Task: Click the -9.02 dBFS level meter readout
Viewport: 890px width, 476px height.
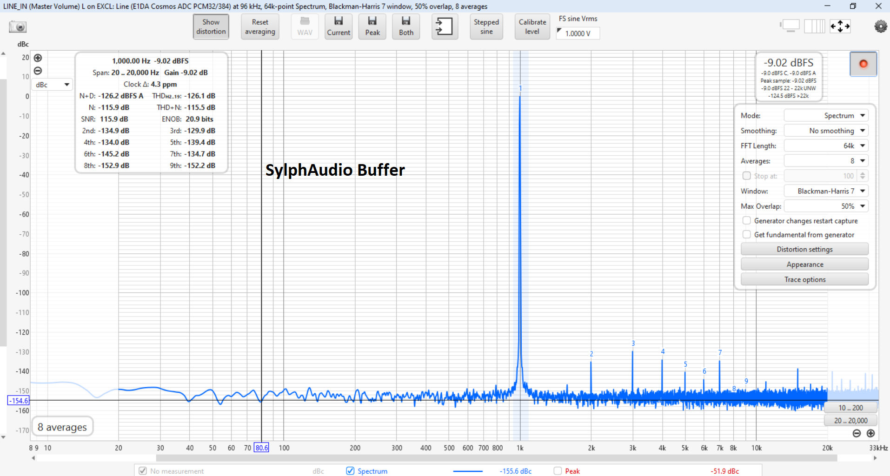Action: [x=789, y=63]
